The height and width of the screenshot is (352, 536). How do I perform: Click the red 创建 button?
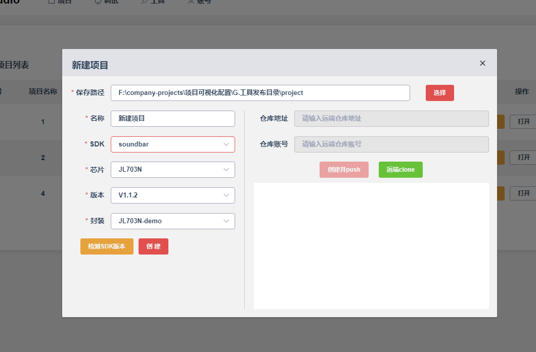153,246
